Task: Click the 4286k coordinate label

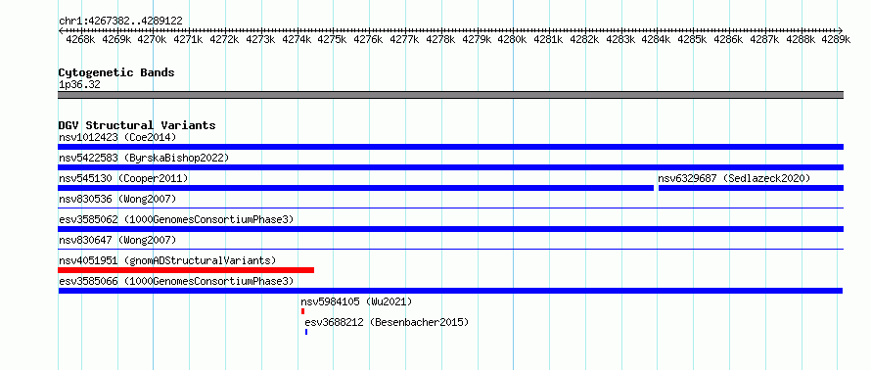Action: (x=728, y=39)
